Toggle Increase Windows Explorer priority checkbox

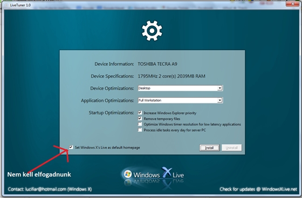(x=140, y=113)
